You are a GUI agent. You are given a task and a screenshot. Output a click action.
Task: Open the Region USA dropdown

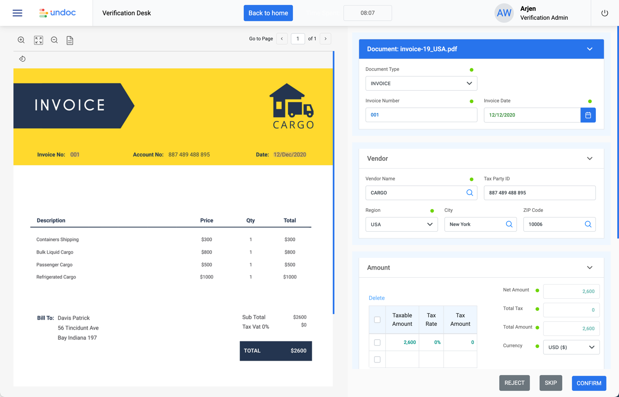click(x=401, y=224)
